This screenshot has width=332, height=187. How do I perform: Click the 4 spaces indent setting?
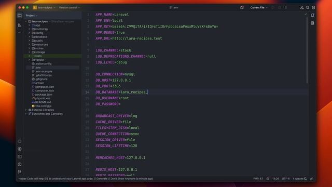click(298, 179)
